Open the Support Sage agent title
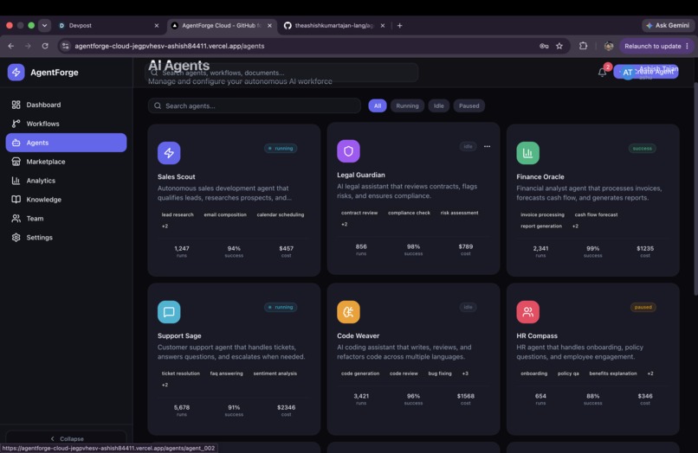The width and height of the screenshot is (698, 453). 179,335
